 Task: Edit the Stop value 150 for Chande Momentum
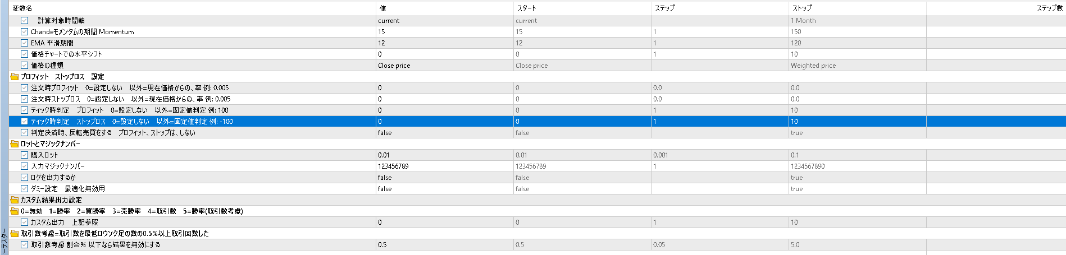tap(857, 32)
